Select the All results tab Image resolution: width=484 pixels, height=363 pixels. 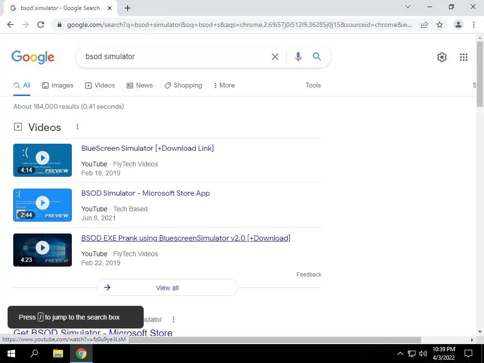pos(22,86)
